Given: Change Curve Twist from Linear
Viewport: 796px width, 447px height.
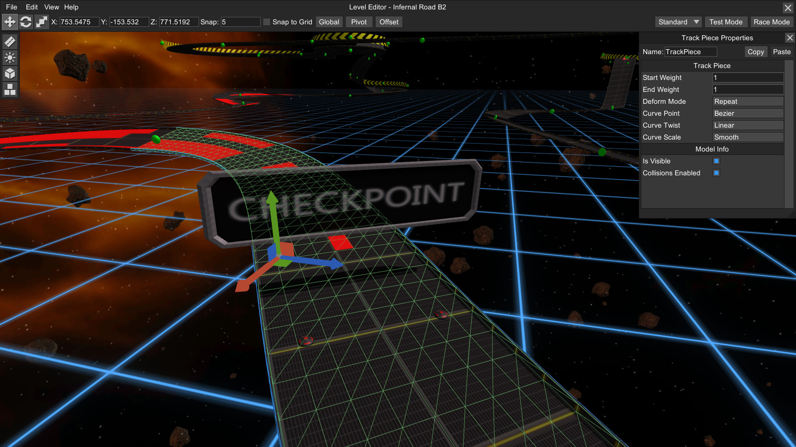Looking at the screenshot, I should pyautogui.click(x=748, y=125).
